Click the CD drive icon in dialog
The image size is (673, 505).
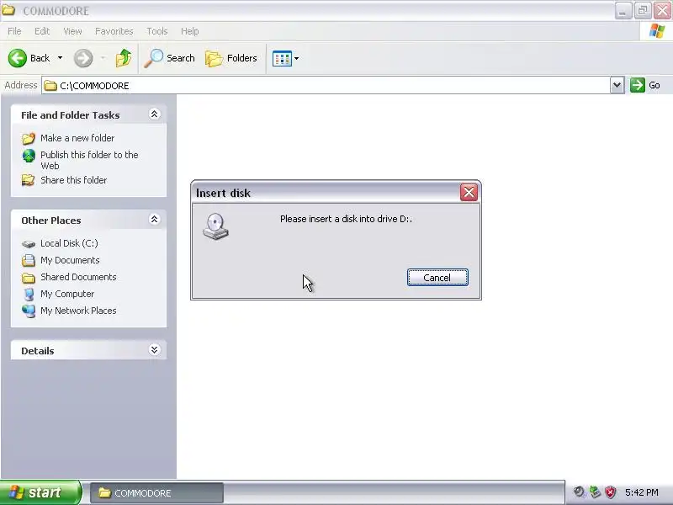coord(216,226)
